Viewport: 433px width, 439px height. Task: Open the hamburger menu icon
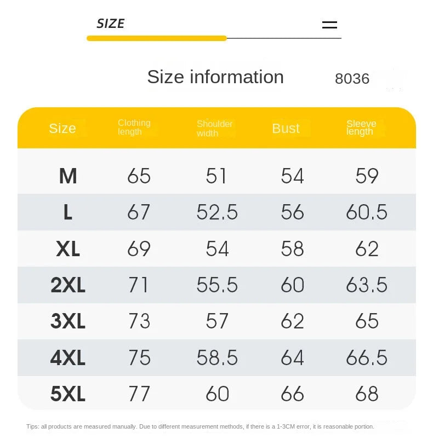tap(329, 25)
